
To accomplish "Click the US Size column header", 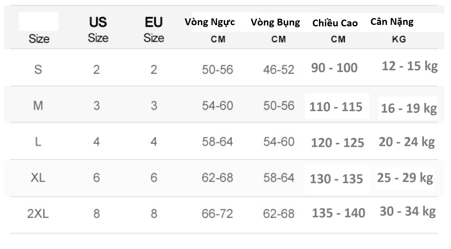I will click(x=98, y=30).
